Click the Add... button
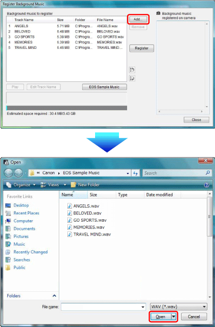 [x=138, y=20]
